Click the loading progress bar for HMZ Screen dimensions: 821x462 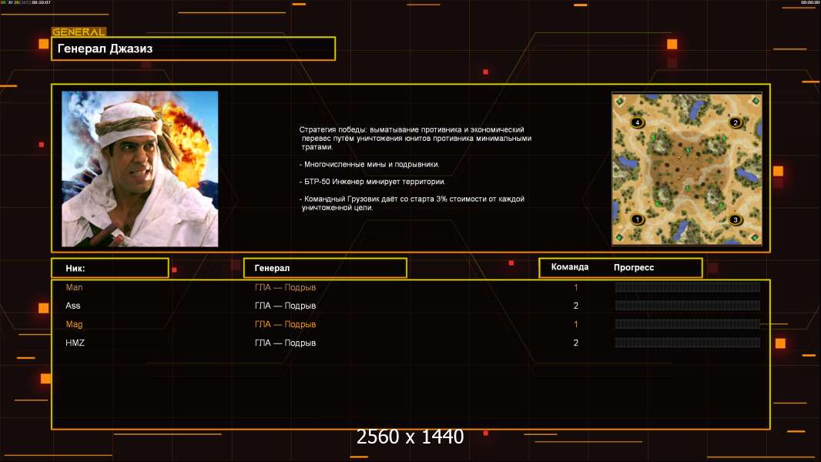coord(688,343)
